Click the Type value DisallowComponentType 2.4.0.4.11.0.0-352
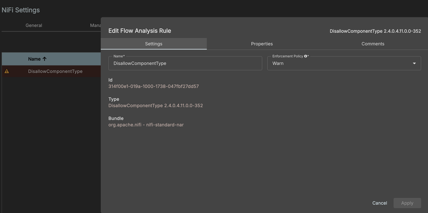This screenshot has width=428, height=213. [156, 105]
